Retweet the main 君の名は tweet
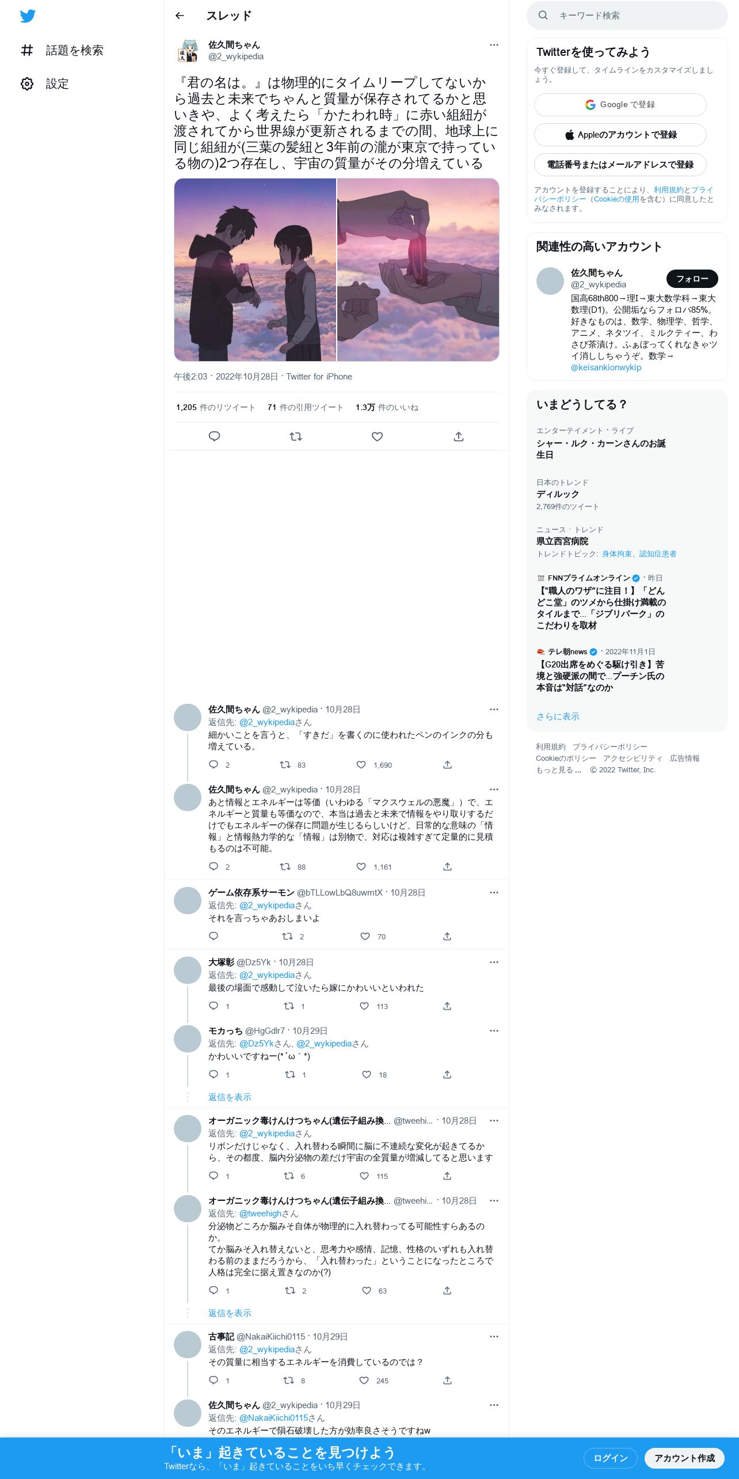The image size is (739, 1479). [x=296, y=437]
